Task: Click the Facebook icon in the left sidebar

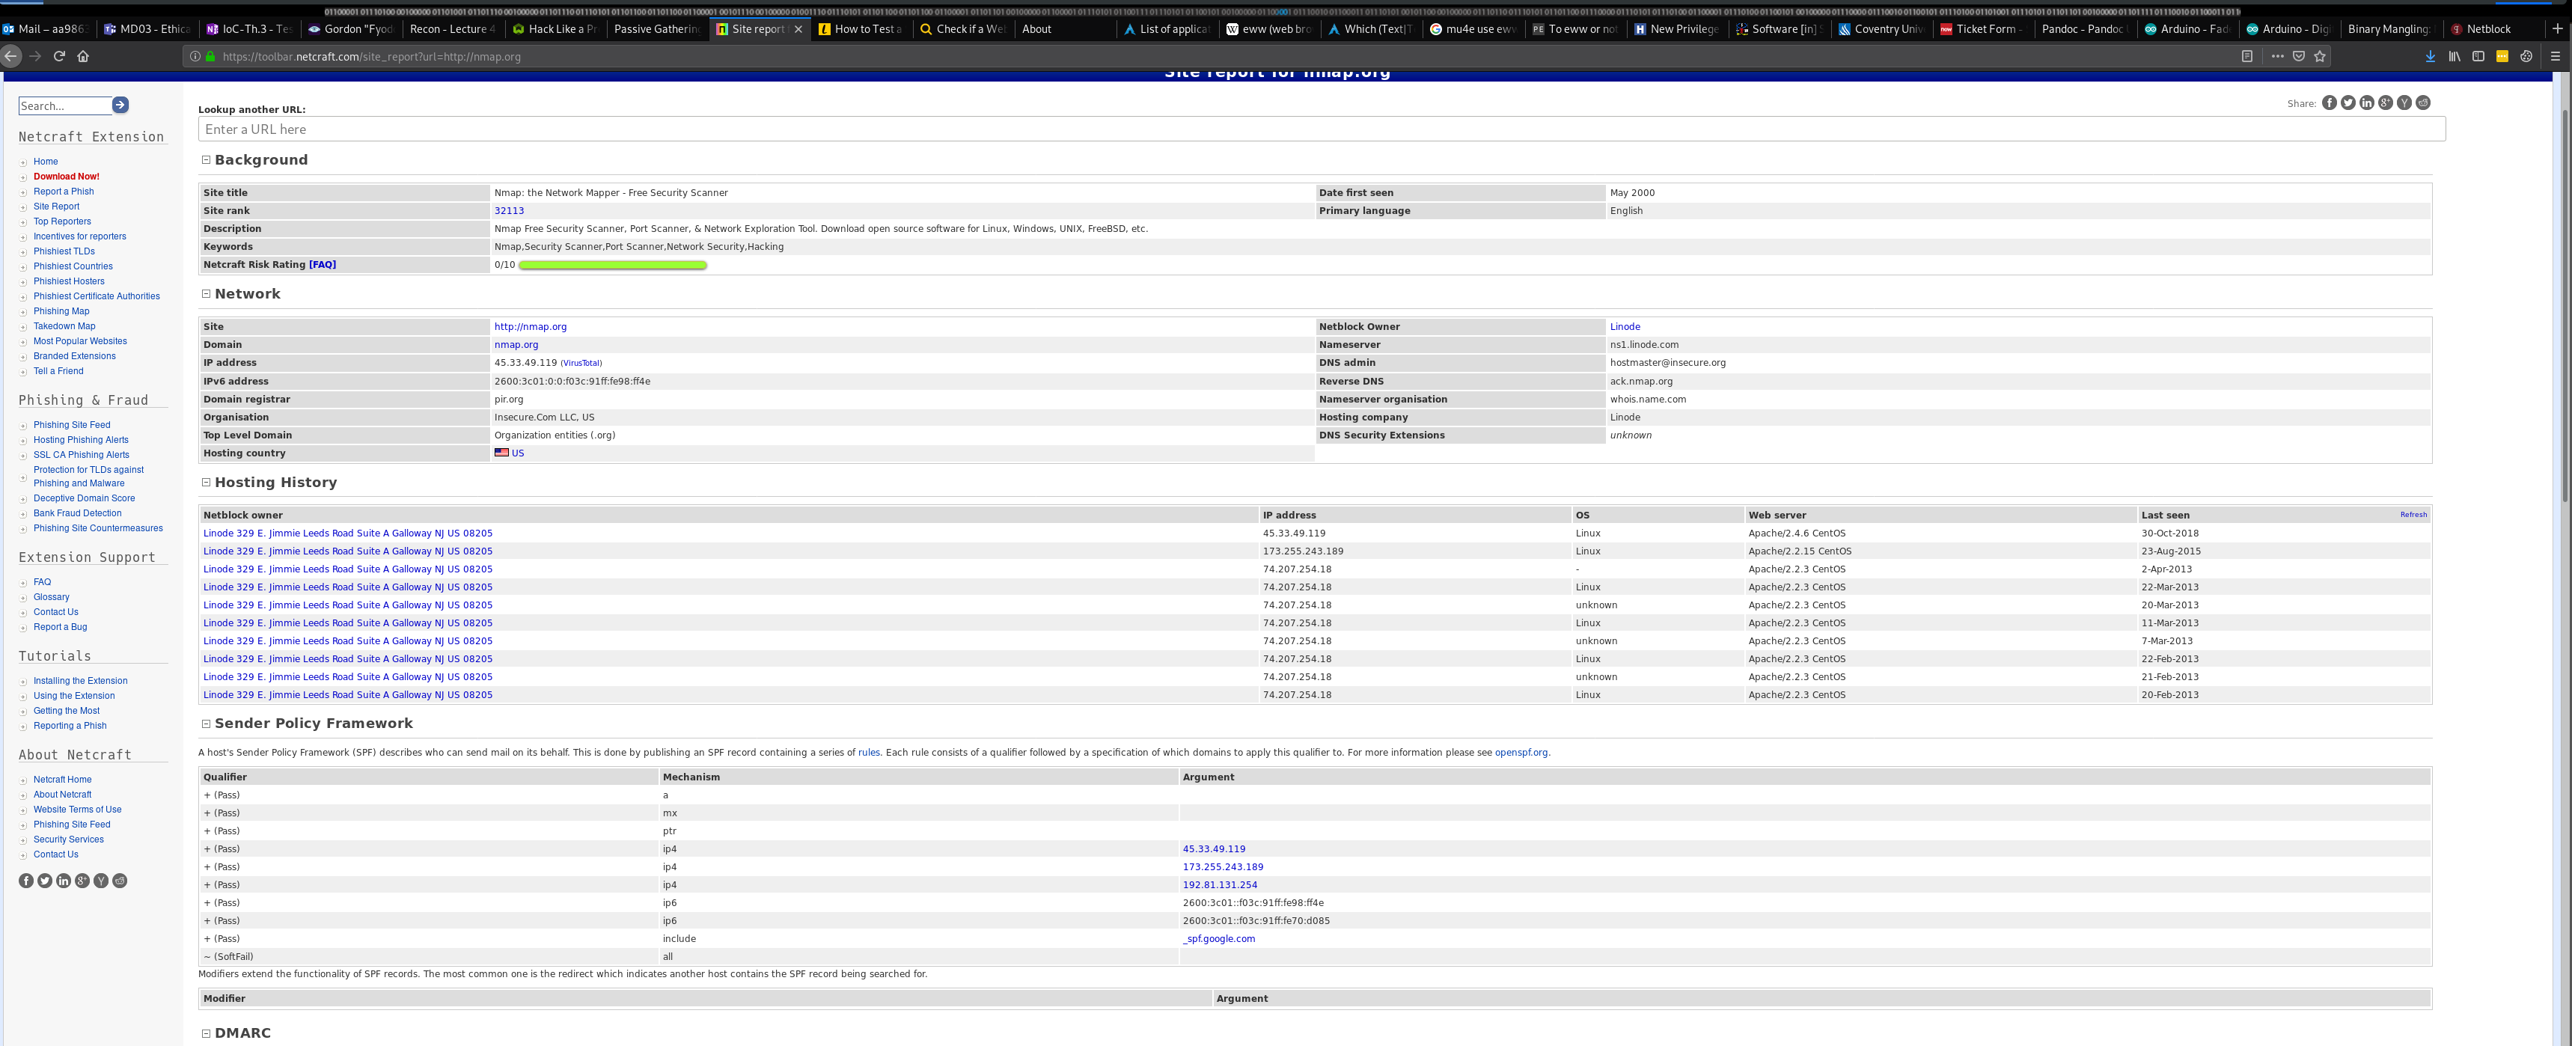Action: click(x=26, y=881)
